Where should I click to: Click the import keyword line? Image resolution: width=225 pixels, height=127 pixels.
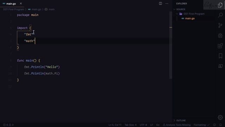pyautogui.click(x=24, y=28)
